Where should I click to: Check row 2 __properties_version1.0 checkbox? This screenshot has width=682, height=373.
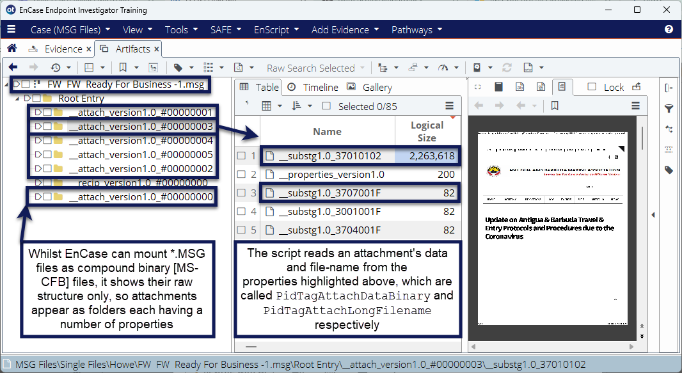coord(241,174)
